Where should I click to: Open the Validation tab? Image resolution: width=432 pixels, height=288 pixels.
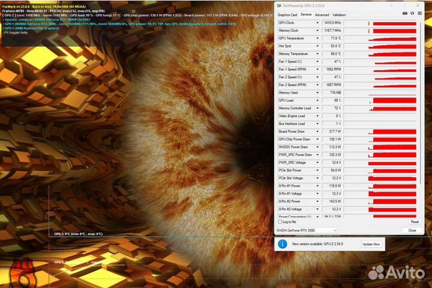(x=339, y=15)
